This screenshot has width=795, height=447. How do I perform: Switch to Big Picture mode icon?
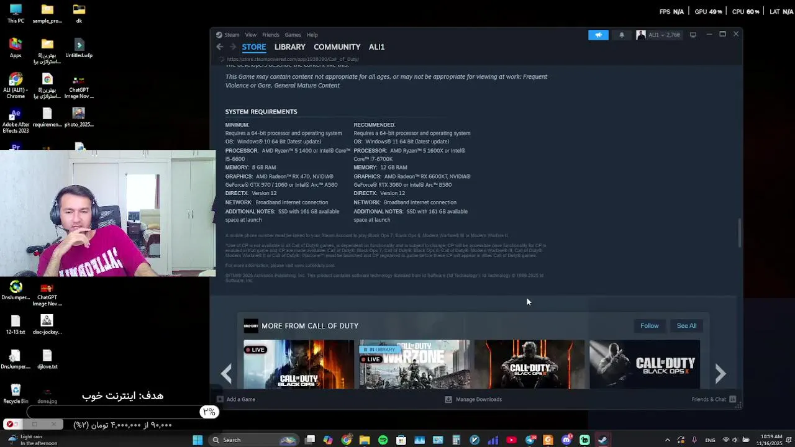pos(693,35)
